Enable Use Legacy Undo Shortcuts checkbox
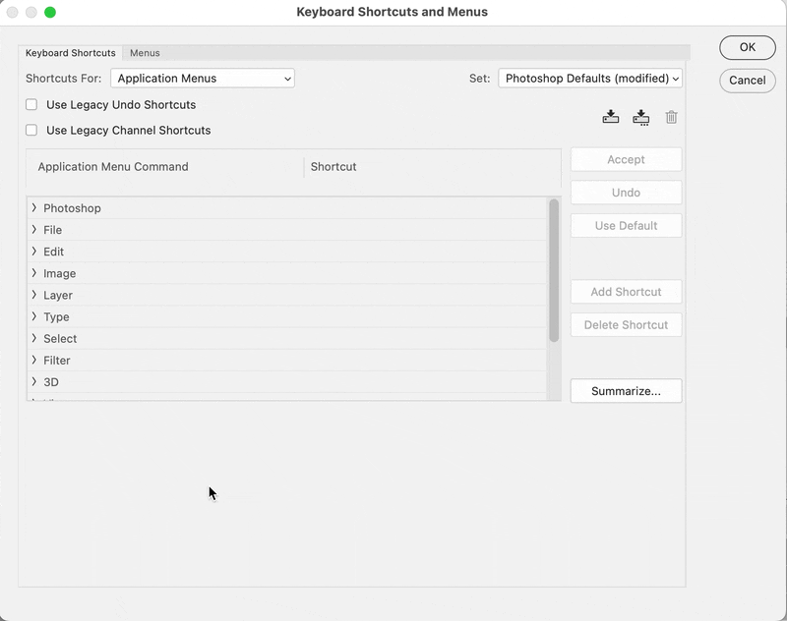The height and width of the screenshot is (621, 787). tap(31, 105)
